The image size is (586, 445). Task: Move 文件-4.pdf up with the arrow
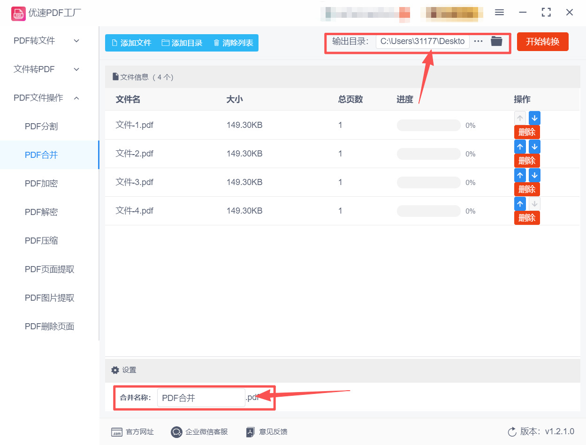click(x=520, y=204)
